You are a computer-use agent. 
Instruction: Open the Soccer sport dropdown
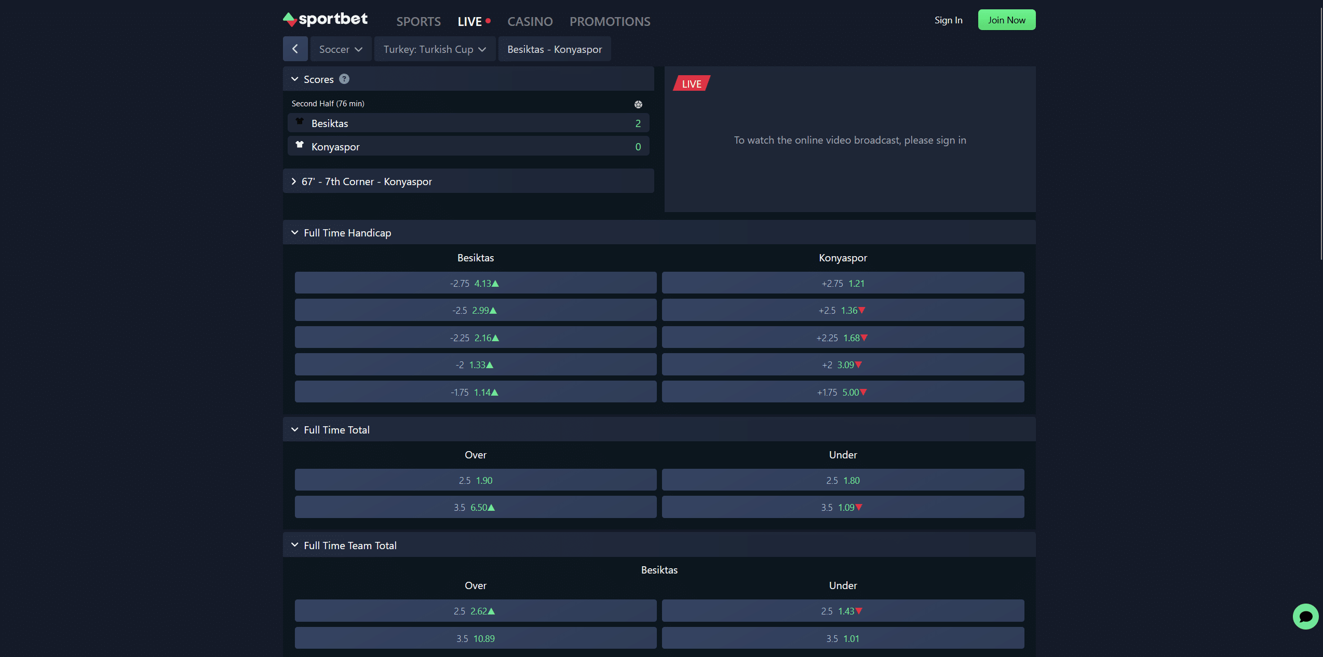[x=341, y=49]
